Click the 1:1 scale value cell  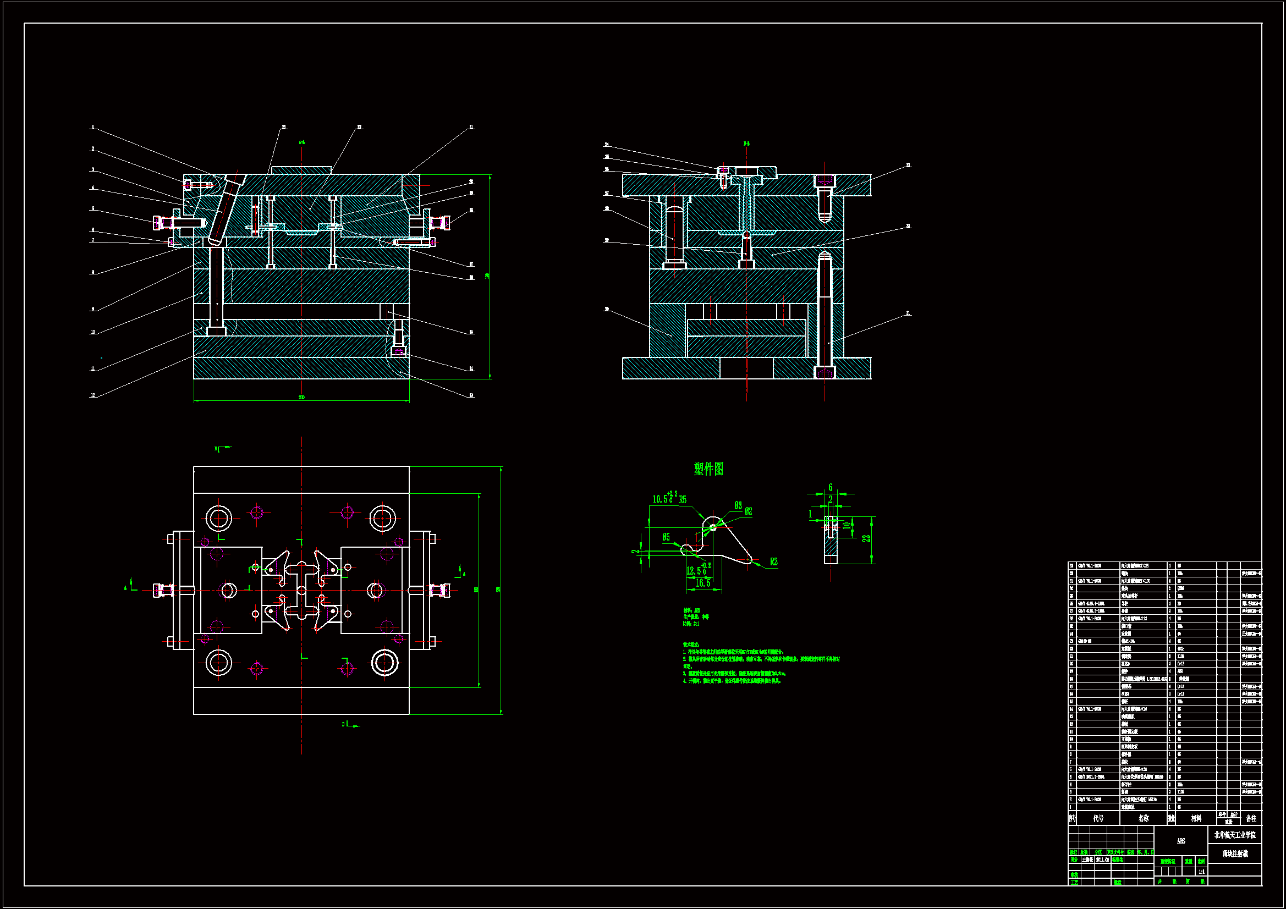[1201, 872]
